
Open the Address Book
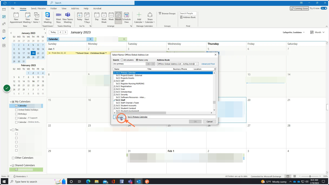pyautogui.click(x=188, y=17)
